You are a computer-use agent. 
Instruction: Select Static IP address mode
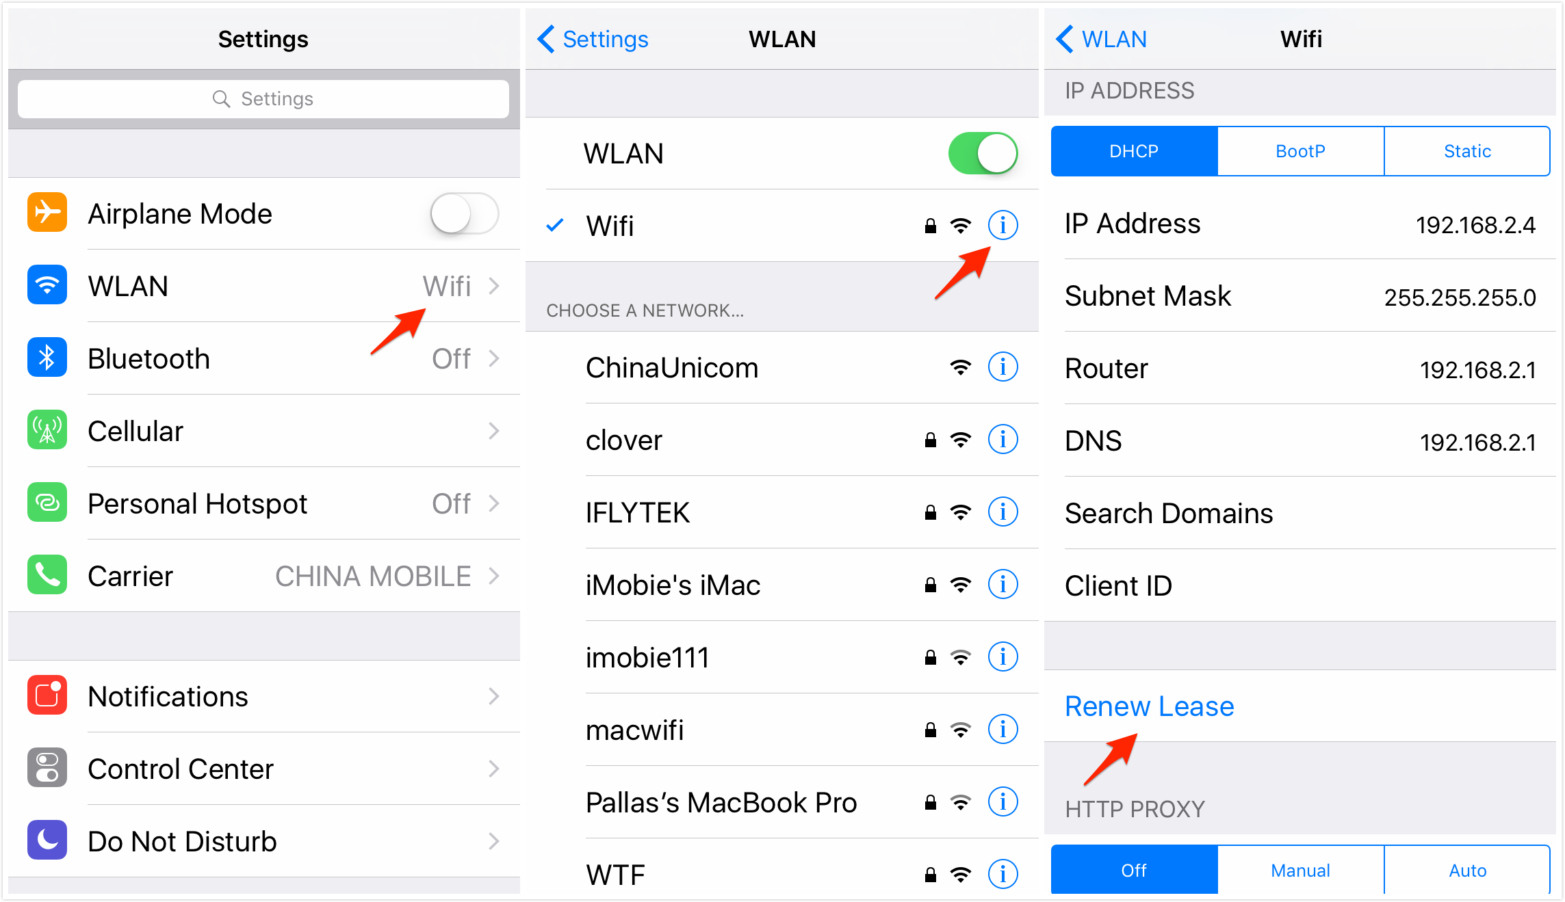[x=1467, y=151]
